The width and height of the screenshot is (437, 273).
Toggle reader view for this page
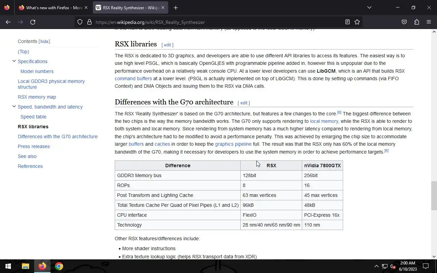[348, 22]
